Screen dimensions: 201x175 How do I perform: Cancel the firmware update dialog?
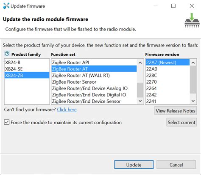176,164
